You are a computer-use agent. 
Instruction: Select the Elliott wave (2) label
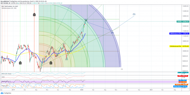coord(67,59)
